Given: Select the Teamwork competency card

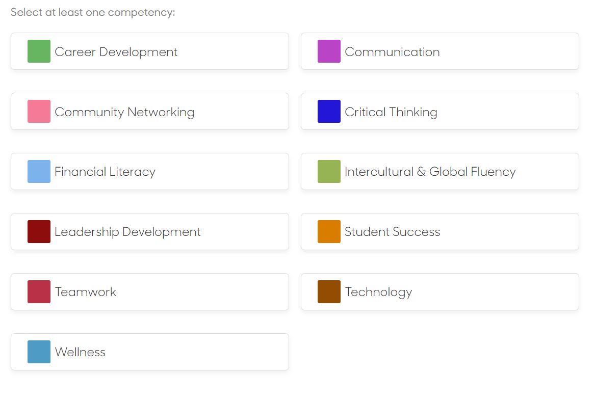Looking at the screenshot, I should (150, 292).
